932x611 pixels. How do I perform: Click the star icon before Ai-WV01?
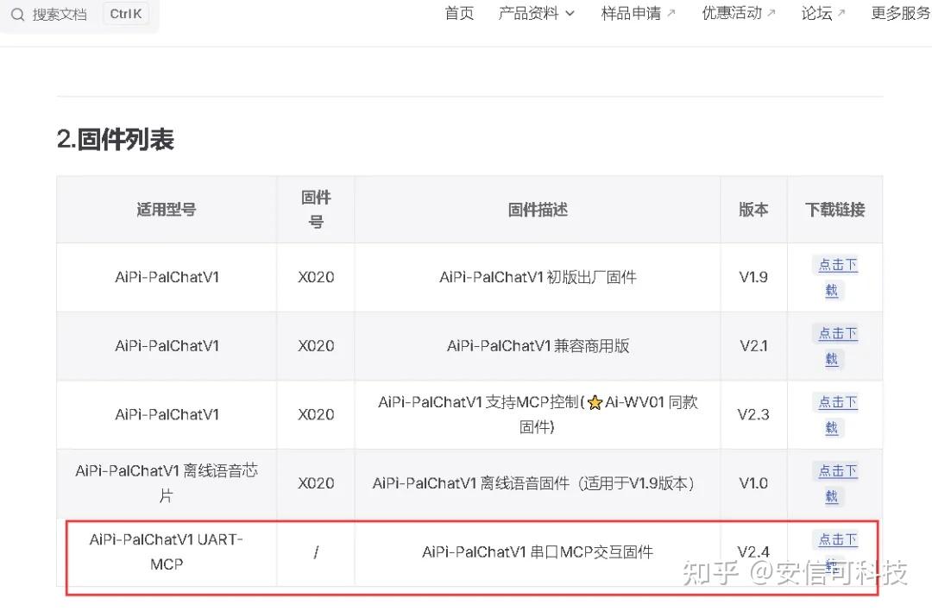pyautogui.click(x=595, y=403)
